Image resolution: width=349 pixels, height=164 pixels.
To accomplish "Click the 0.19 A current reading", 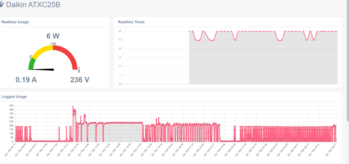I will tap(26, 80).
